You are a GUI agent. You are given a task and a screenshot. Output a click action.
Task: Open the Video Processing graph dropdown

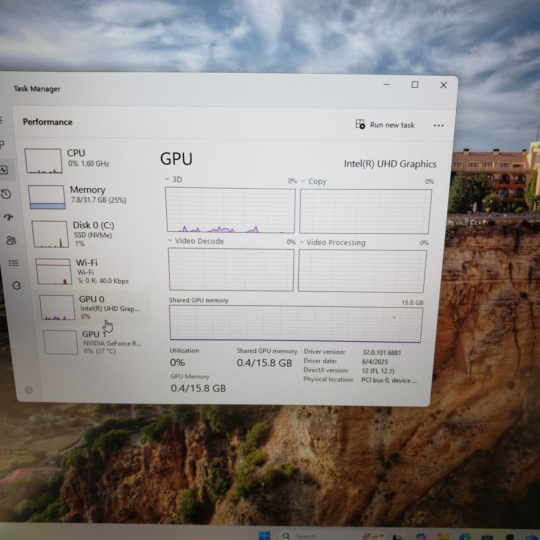tap(302, 242)
